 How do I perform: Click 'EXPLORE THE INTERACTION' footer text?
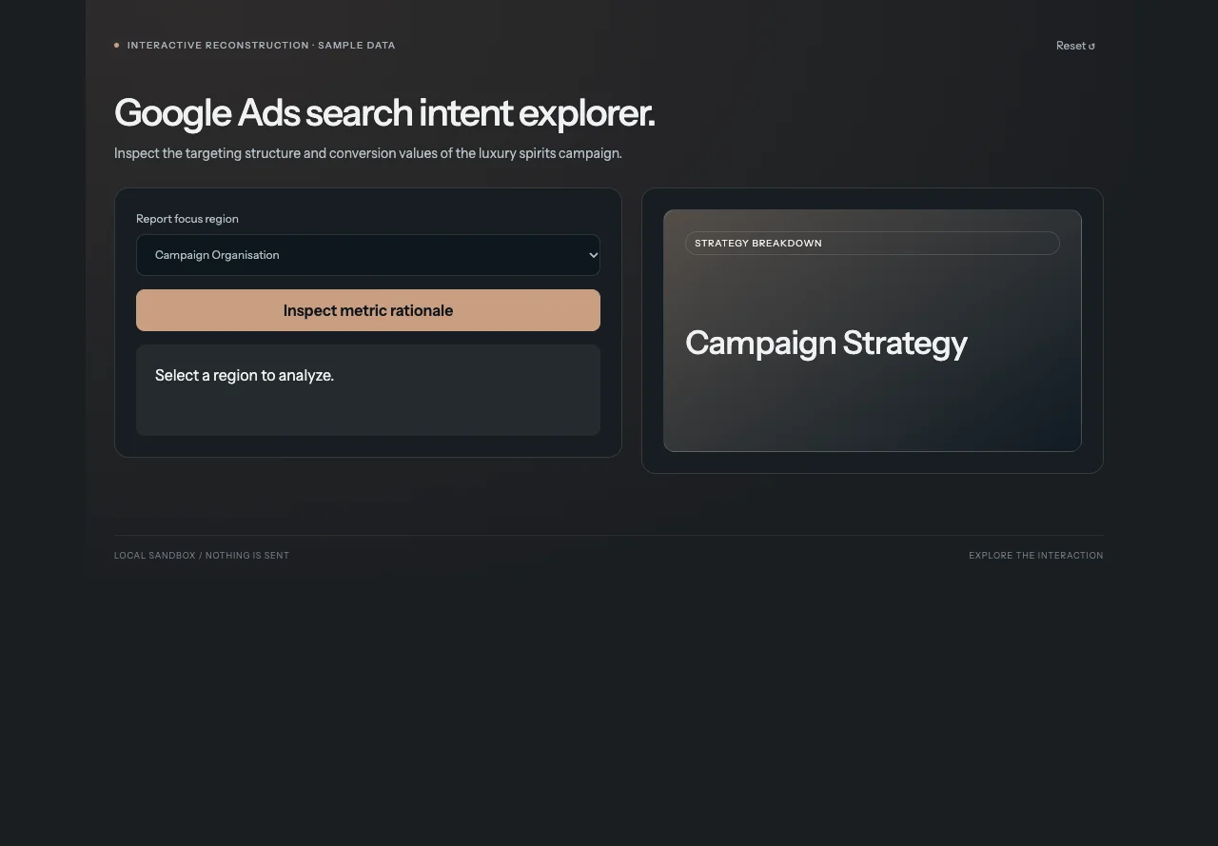coord(1036,556)
